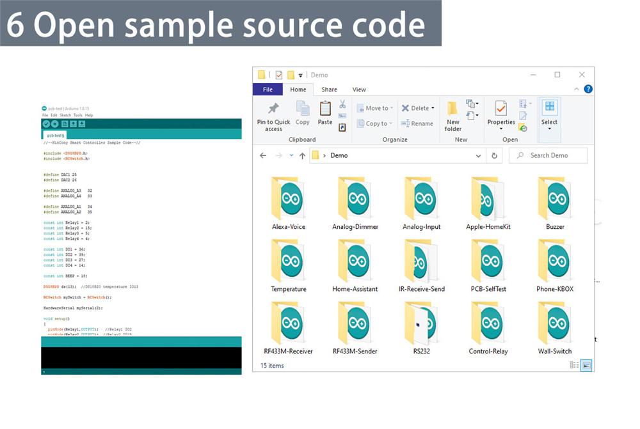
Task: Expand the address bar history dropdown
Action: (x=479, y=155)
